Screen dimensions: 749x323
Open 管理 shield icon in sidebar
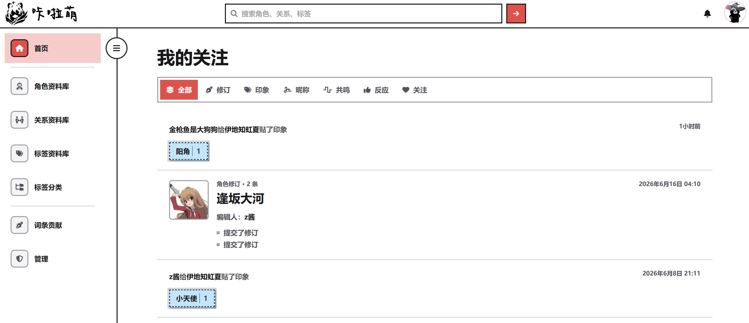pos(19,259)
